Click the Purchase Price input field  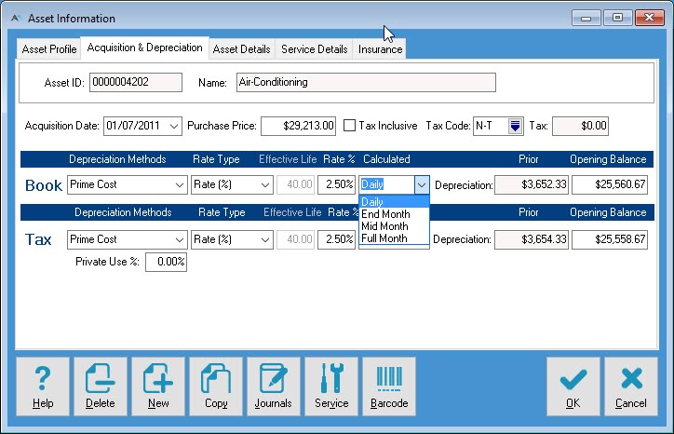298,126
